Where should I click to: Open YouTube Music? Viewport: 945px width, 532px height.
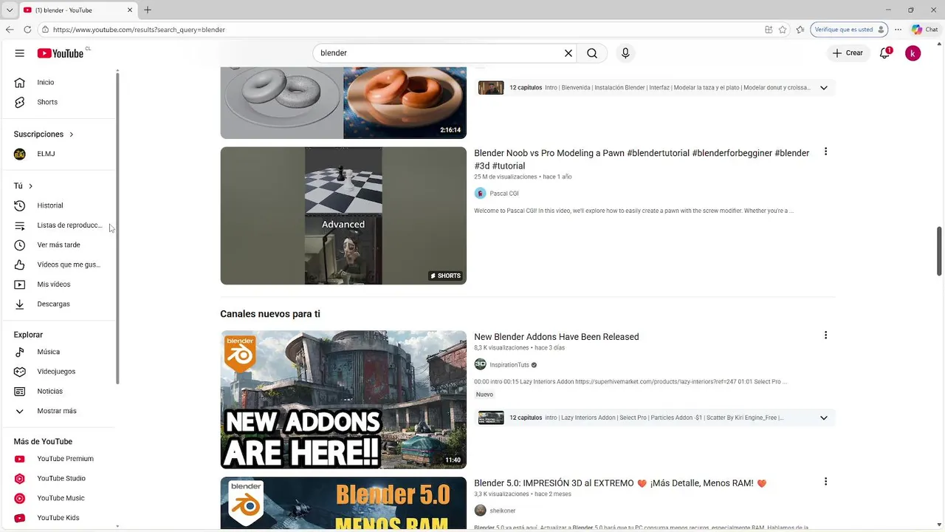pyautogui.click(x=59, y=498)
